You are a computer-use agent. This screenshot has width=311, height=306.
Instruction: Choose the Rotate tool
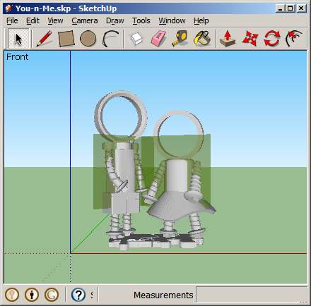click(272, 39)
